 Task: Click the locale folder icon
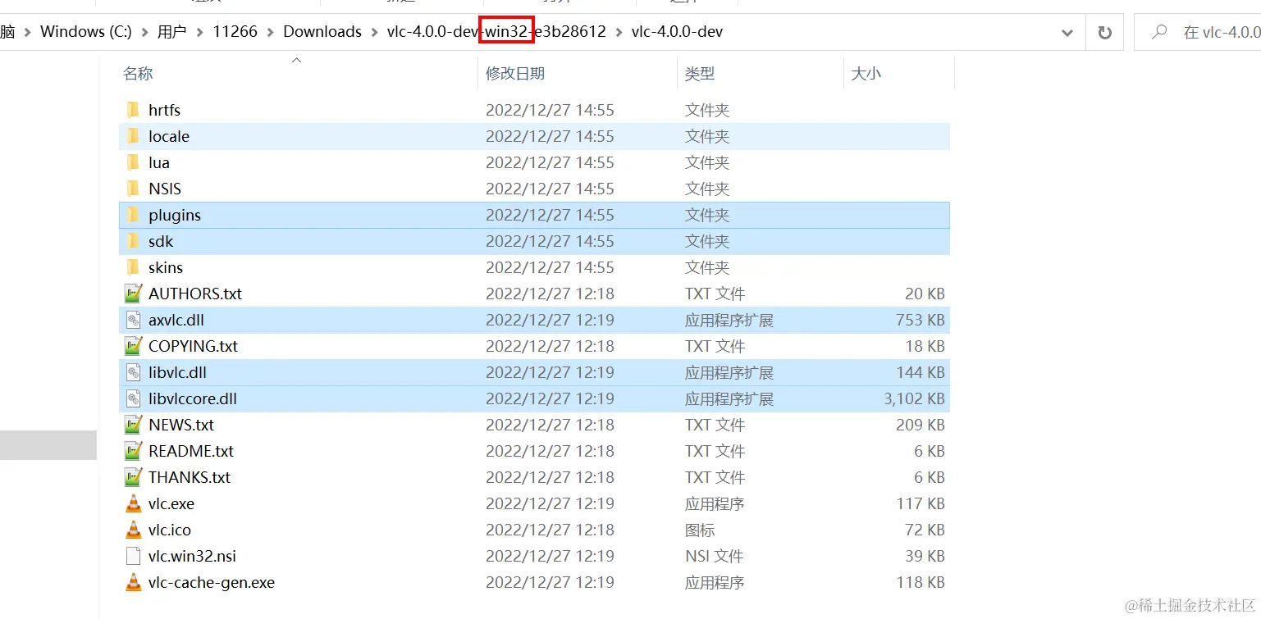coord(133,136)
